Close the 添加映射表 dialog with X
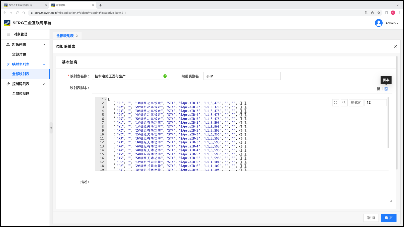 [396, 46]
